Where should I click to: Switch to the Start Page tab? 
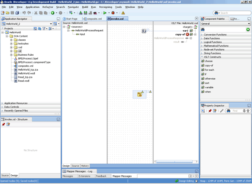[70, 19]
